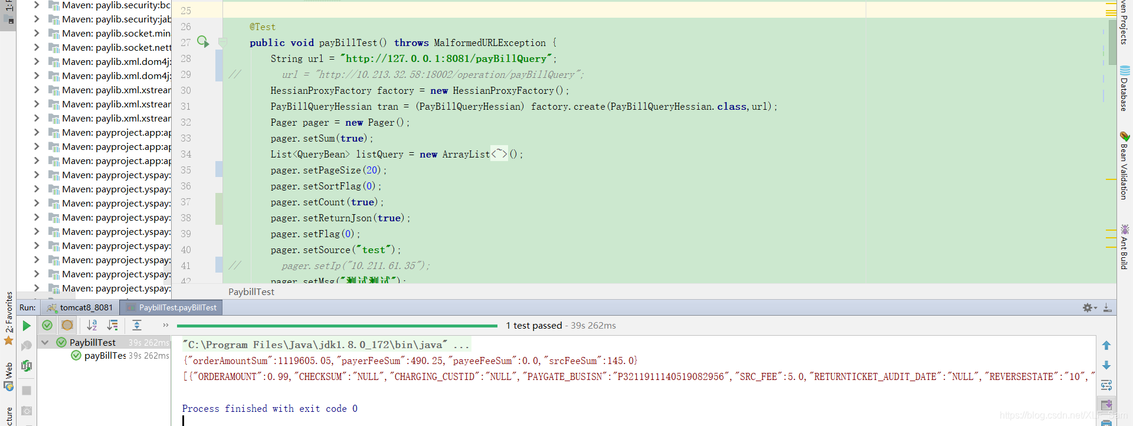Image resolution: width=1133 pixels, height=426 pixels.
Task: Click the pager.setSource("test") code line
Action: point(336,250)
